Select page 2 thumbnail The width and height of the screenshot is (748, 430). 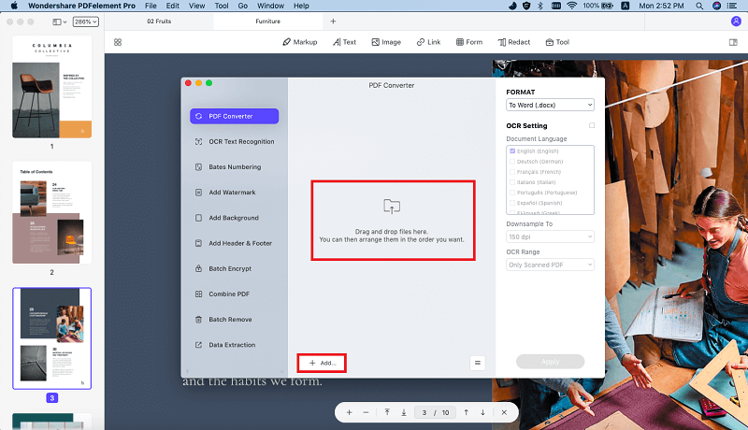coord(52,212)
